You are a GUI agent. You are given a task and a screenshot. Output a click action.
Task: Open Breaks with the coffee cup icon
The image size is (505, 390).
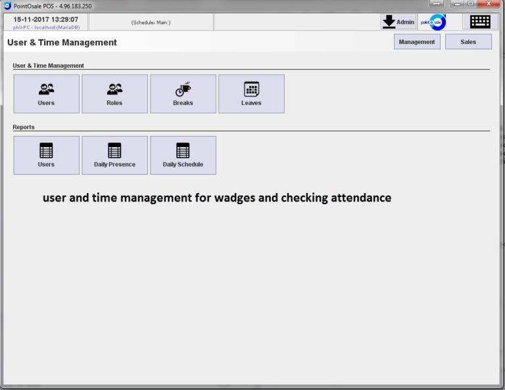pyautogui.click(x=183, y=93)
